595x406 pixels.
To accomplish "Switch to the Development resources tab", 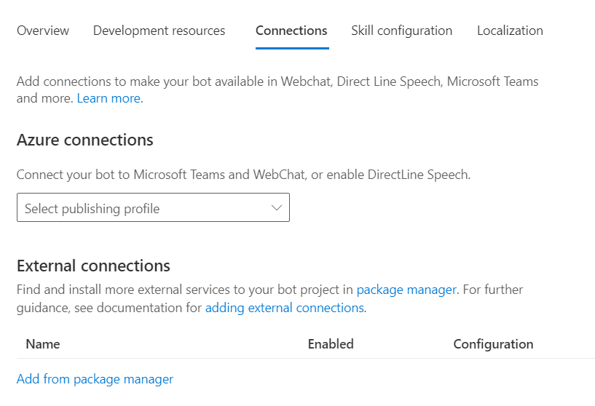I will [x=159, y=31].
